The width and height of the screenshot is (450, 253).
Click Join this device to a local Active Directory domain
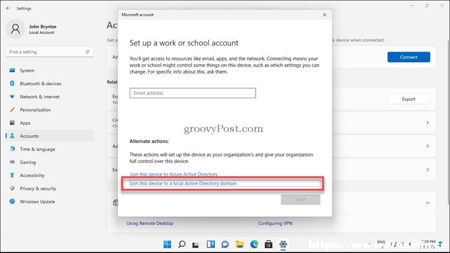(183, 183)
